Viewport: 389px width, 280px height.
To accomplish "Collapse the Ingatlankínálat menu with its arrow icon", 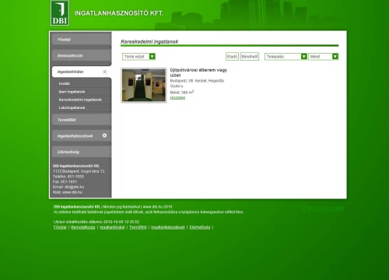I will coord(104,72).
